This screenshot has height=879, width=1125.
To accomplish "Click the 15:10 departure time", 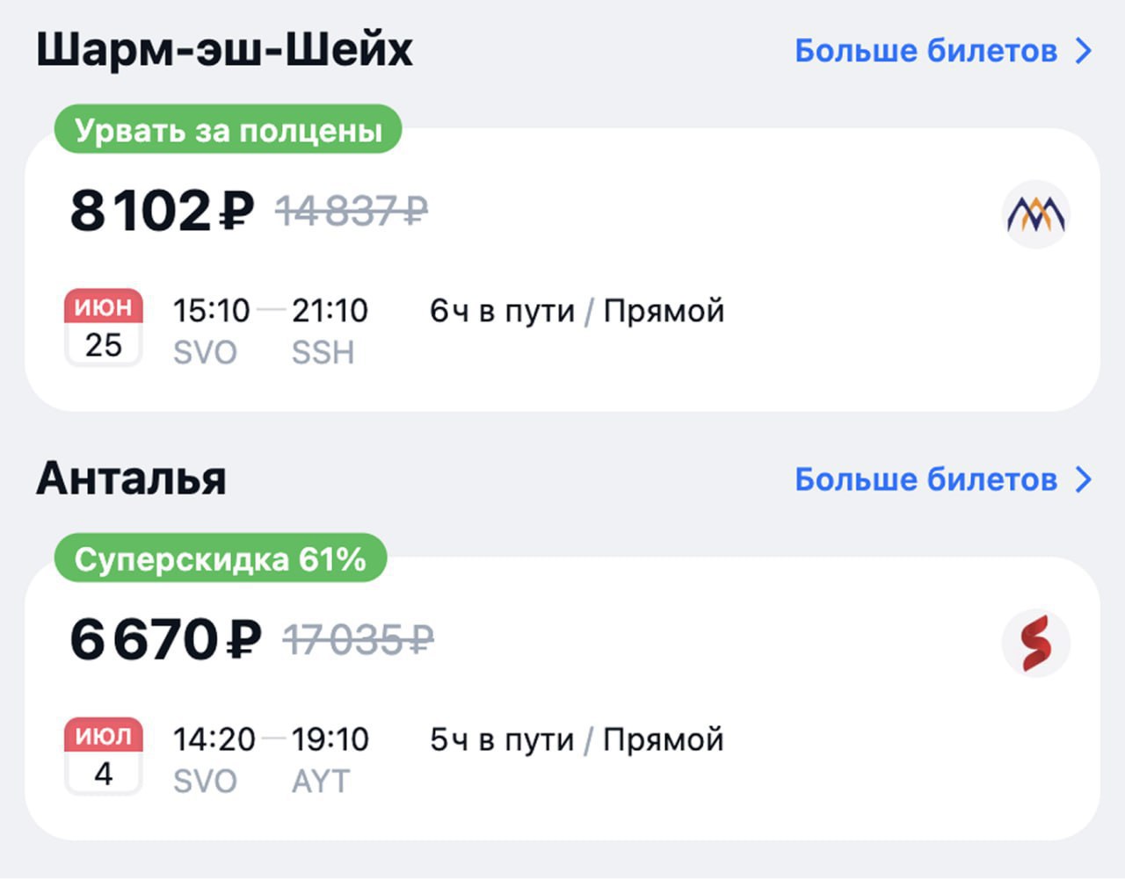I will click(211, 311).
